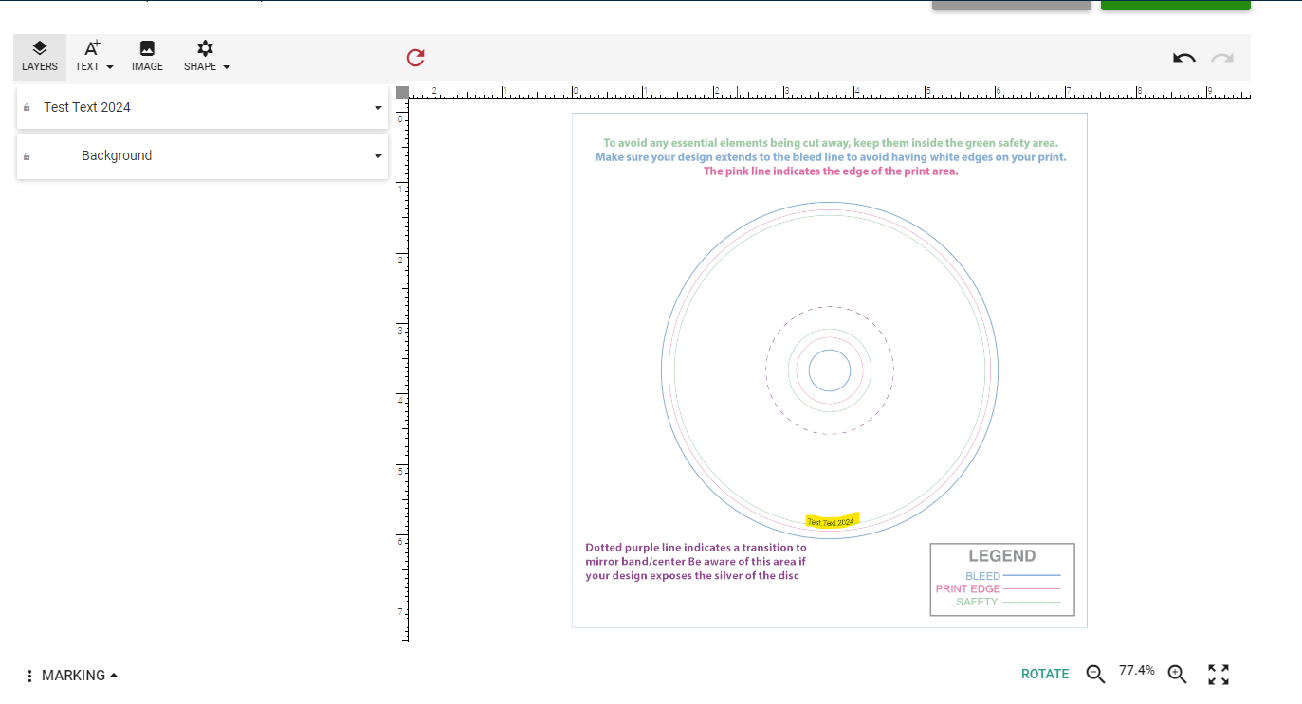This screenshot has height=704, width=1302.
Task: Expand the Background layer options
Action: [x=378, y=156]
